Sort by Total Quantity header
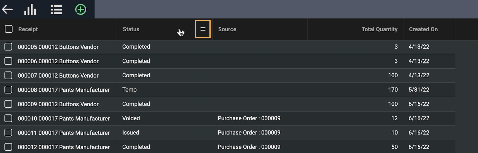Image resolution: width=478 pixels, height=153 pixels. coord(379,29)
